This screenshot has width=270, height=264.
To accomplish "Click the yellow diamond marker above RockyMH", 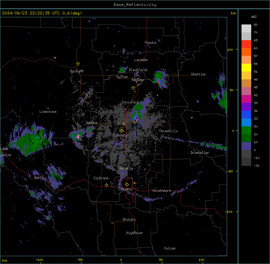I will (x=78, y=64).
